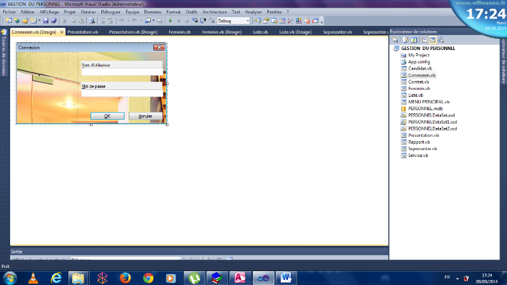Click the Add New Item toolbar icon

point(34,21)
